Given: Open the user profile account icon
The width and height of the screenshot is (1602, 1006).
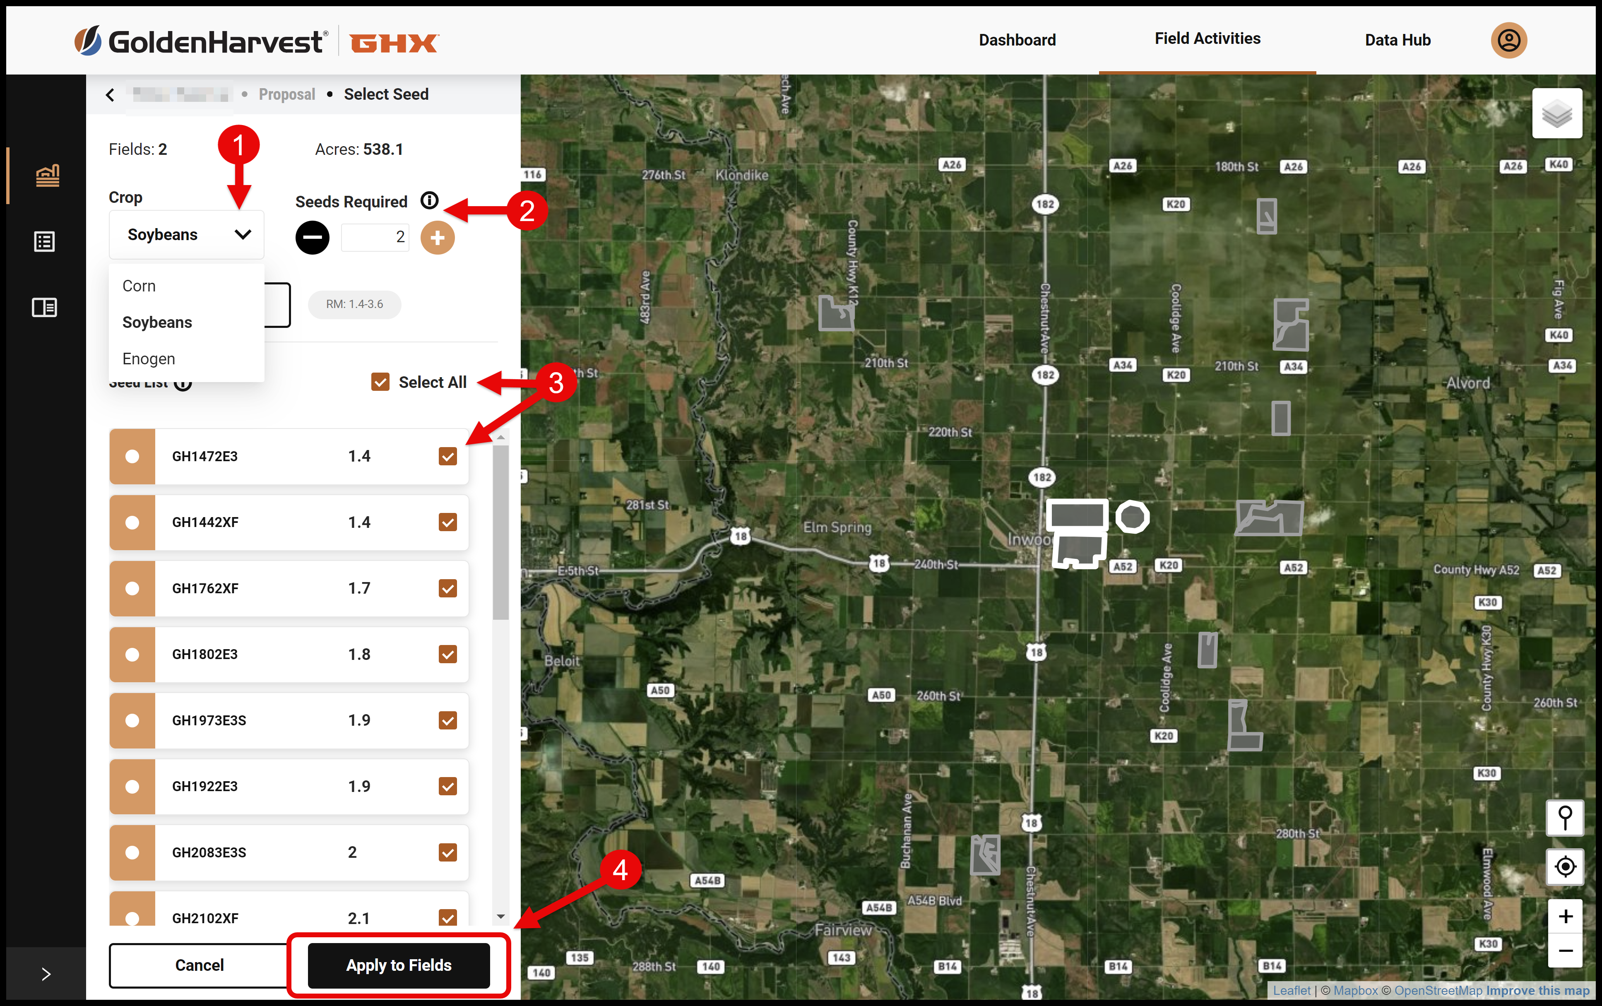Looking at the screenshot, I should click(x=1508, y=41).
